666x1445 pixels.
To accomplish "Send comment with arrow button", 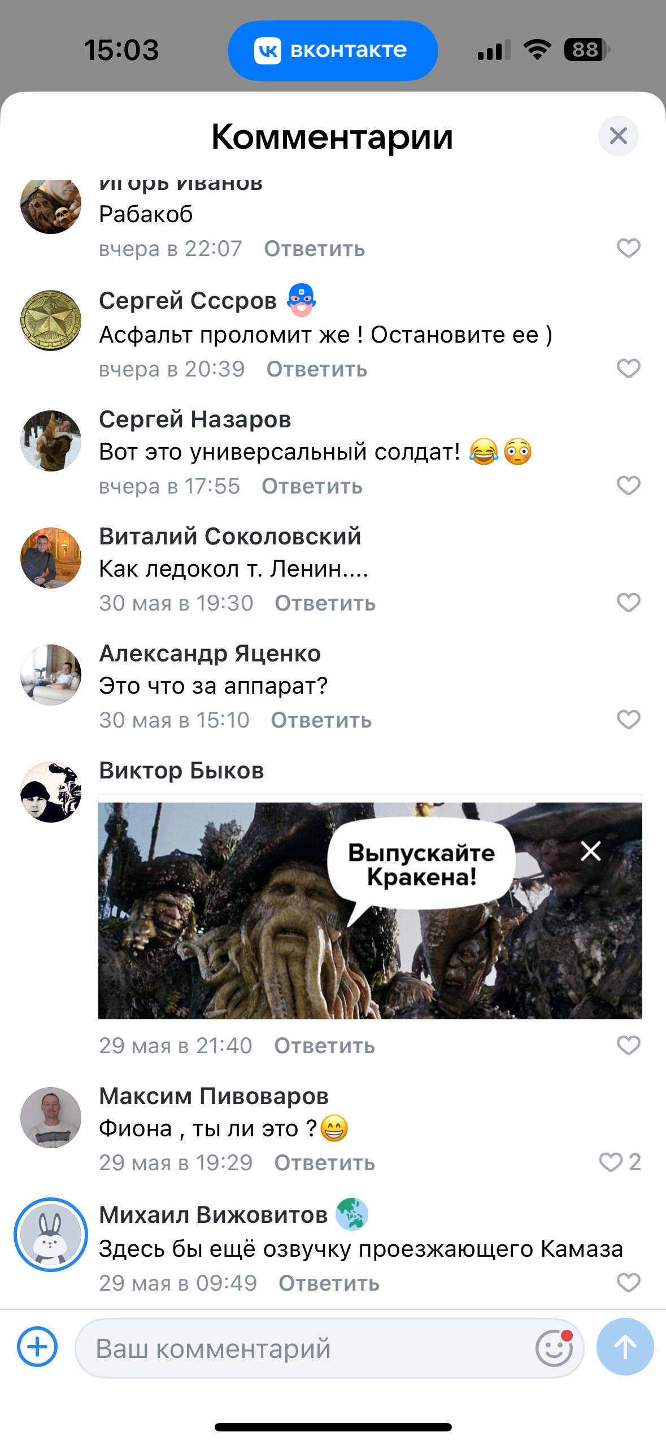I will 625,1347.
